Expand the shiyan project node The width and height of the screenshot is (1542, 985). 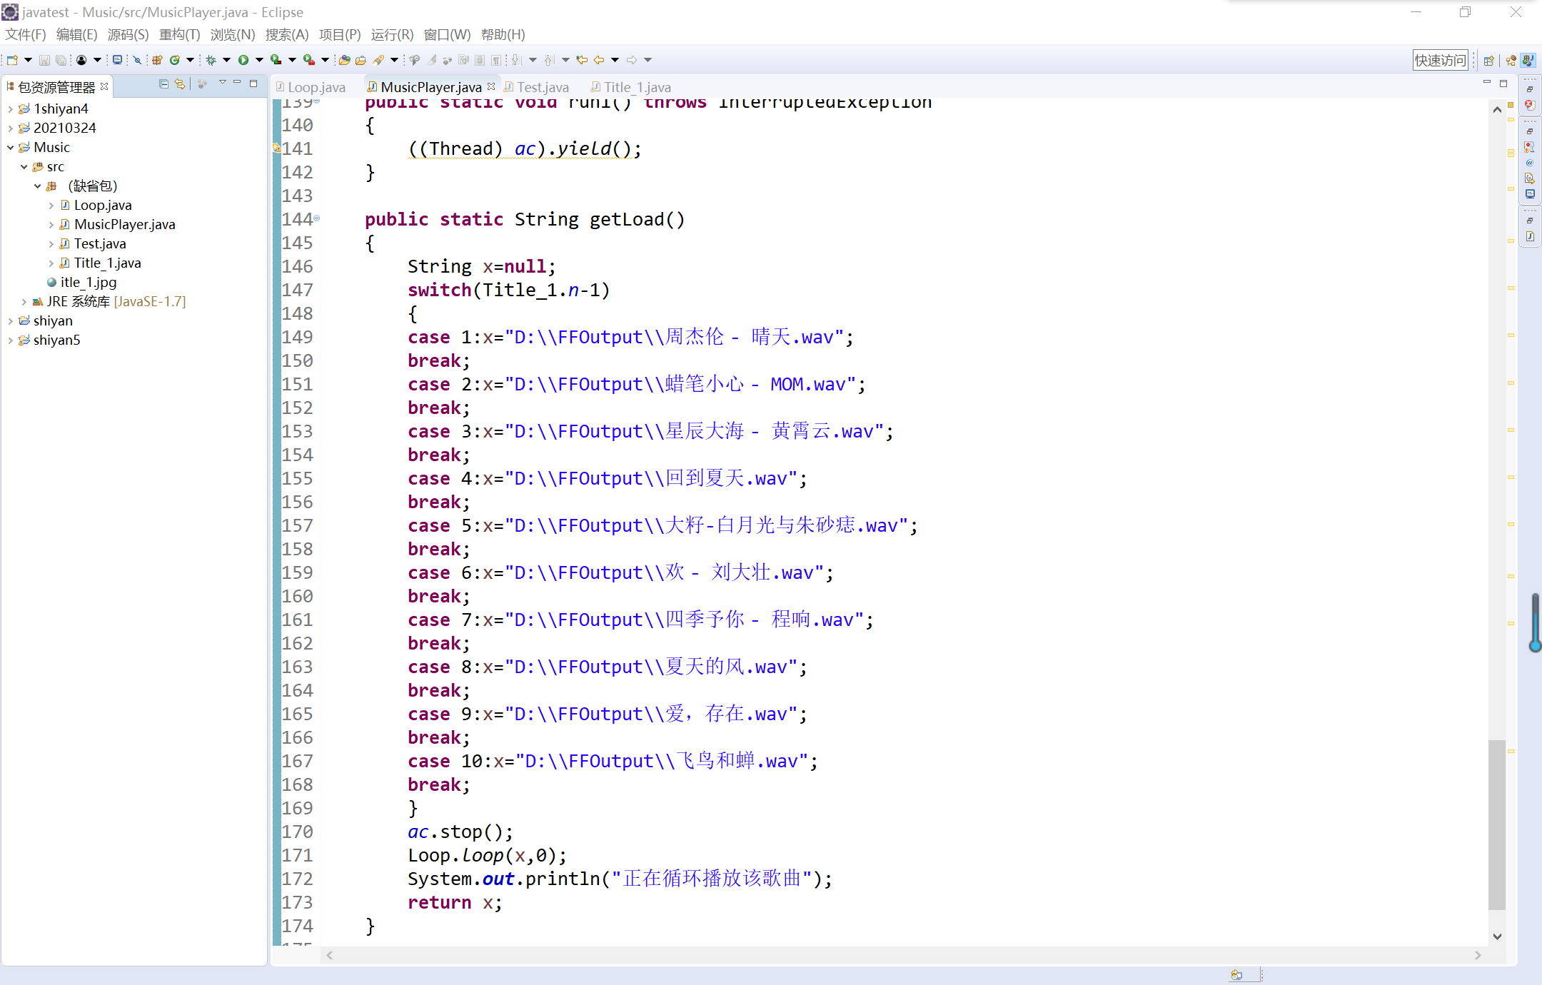point(10,320)
